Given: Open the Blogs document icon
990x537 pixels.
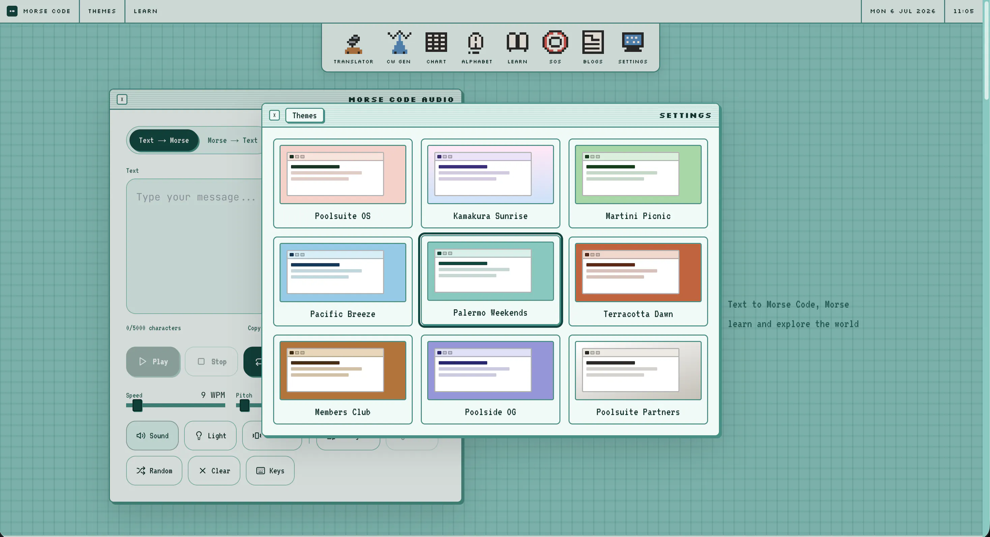Looking at the screenshot, I should (592, 48).
